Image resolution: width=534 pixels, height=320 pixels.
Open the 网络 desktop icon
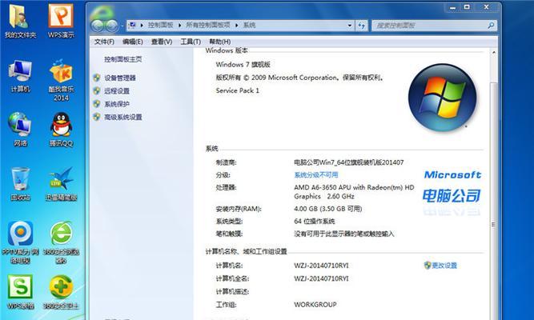click(x=20, y=124)
